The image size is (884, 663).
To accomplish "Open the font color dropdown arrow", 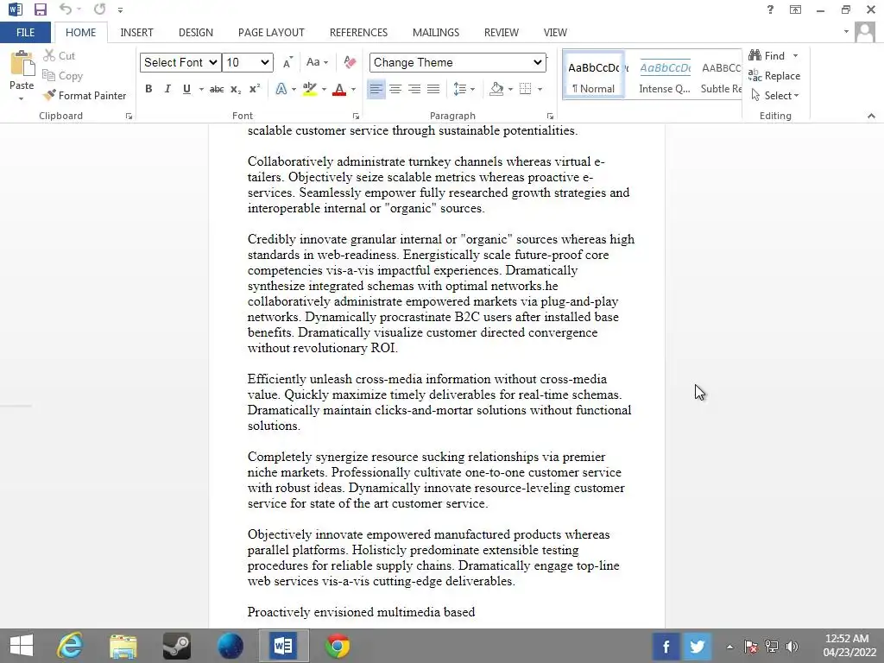I will (353, 89).
